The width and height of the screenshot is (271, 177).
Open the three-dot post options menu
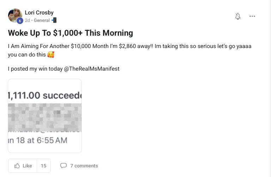point(252,16)
